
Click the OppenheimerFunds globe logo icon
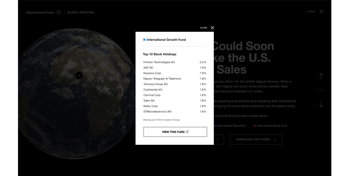[59, 12]
